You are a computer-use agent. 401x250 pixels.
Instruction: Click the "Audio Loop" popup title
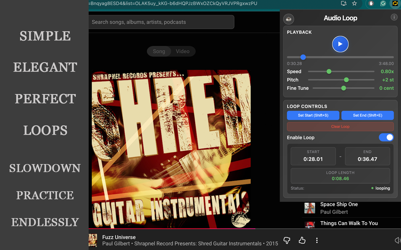coord(341,18)
